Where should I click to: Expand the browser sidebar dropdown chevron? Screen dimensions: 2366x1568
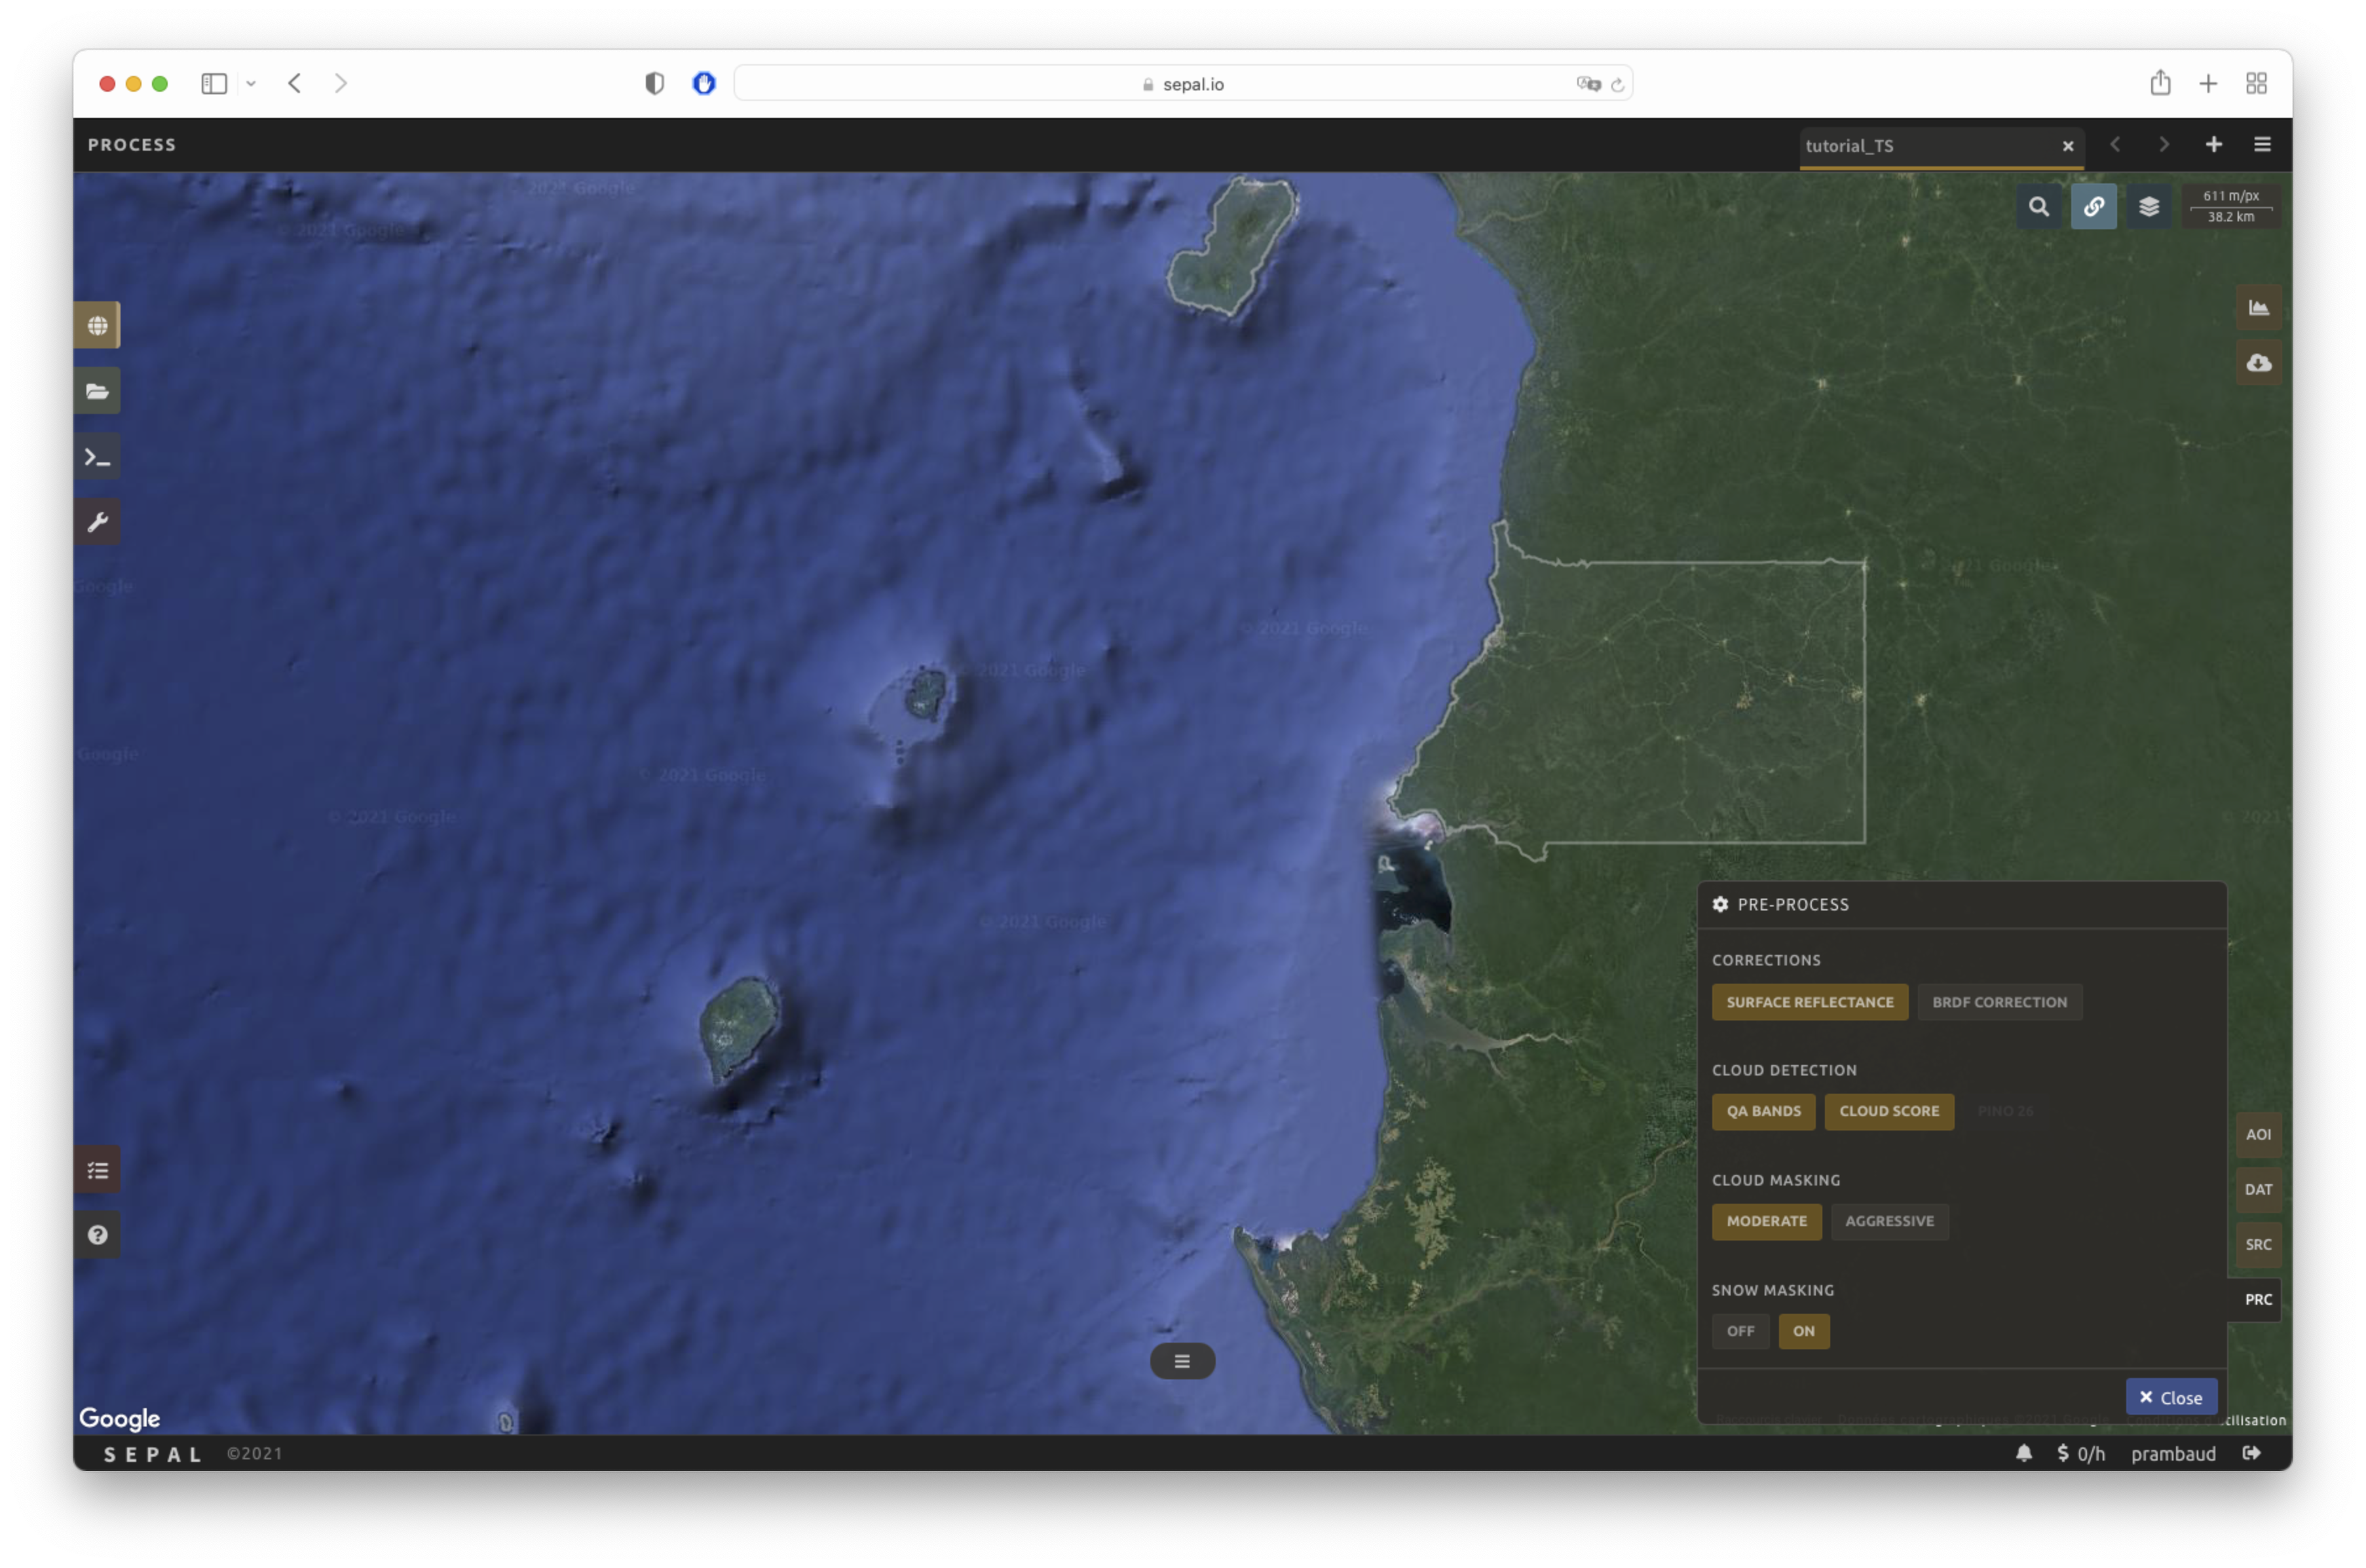[251, 84]
